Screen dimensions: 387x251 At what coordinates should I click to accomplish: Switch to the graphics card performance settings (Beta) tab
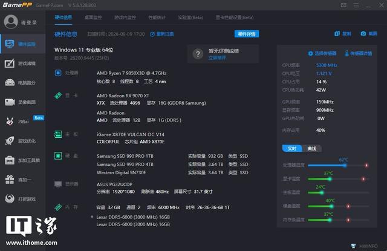[x=235, y=18]
